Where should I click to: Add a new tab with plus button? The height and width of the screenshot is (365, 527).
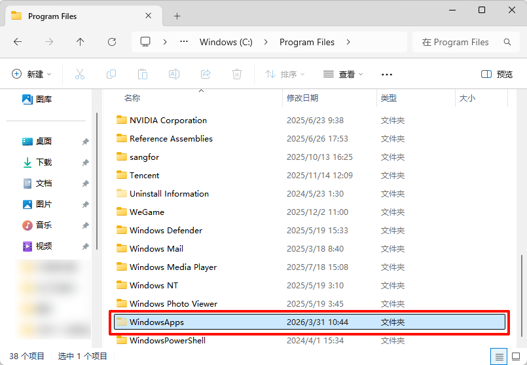[x=177, y=16]
